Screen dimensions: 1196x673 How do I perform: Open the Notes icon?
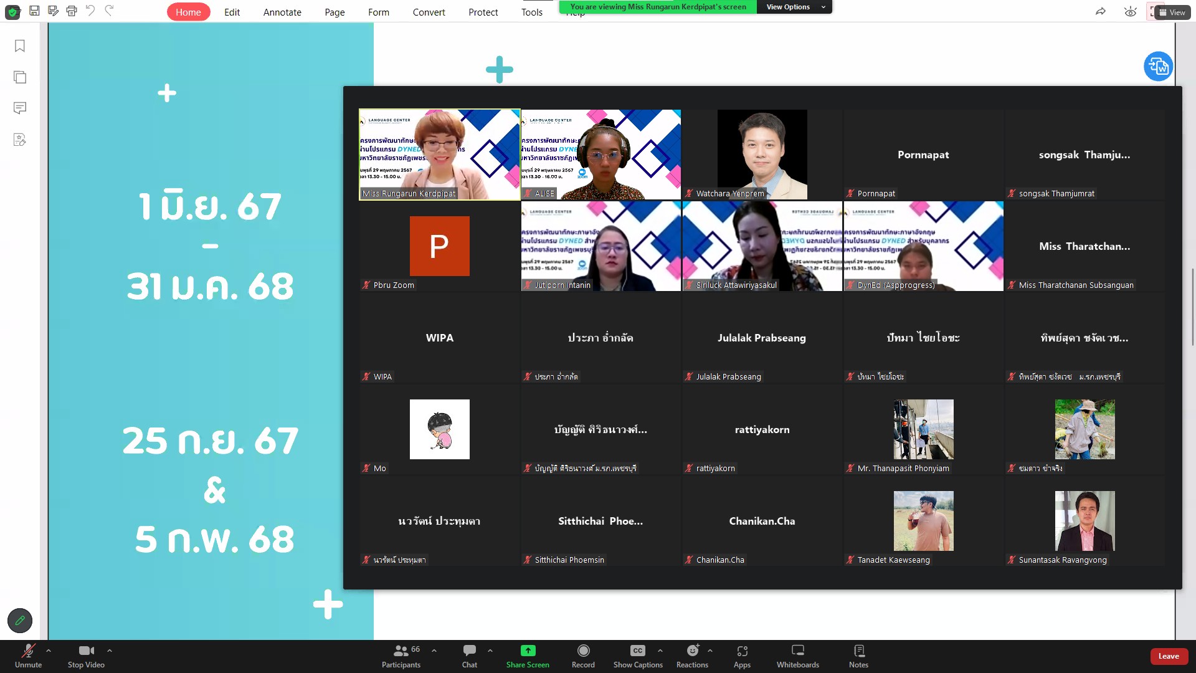[x=858, y=651]
